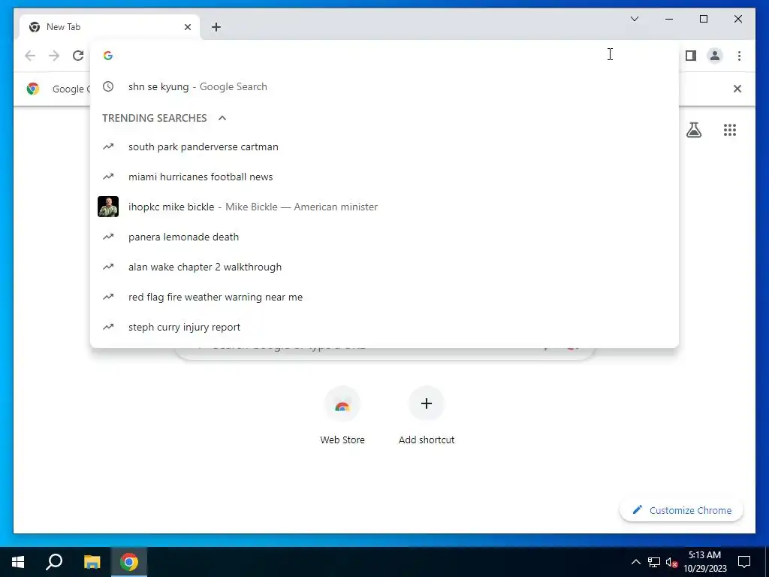Open Chrome's three-dot menu
The width and height of the screenshot is (769, 577).
tap(739, 56)
